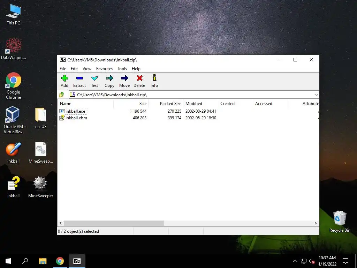Select Google Chrome desktop shortcut
The width and height of the screenshot is (357, 268).
14,86
